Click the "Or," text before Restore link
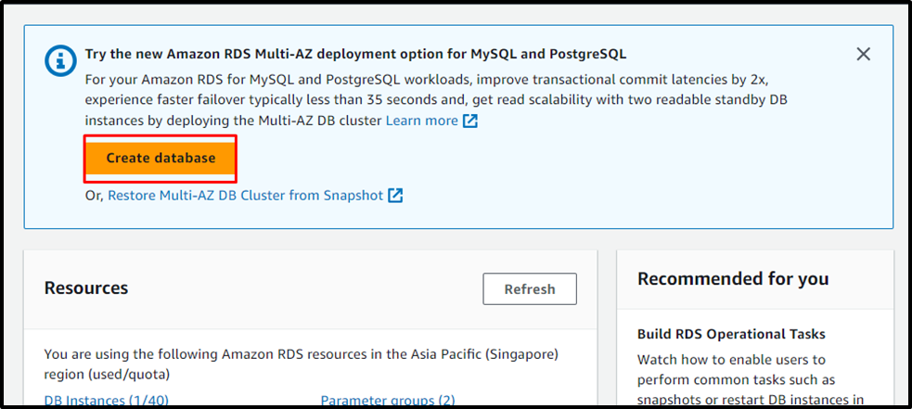This screenshot has width=912, height=409. (x=94, y=196)
